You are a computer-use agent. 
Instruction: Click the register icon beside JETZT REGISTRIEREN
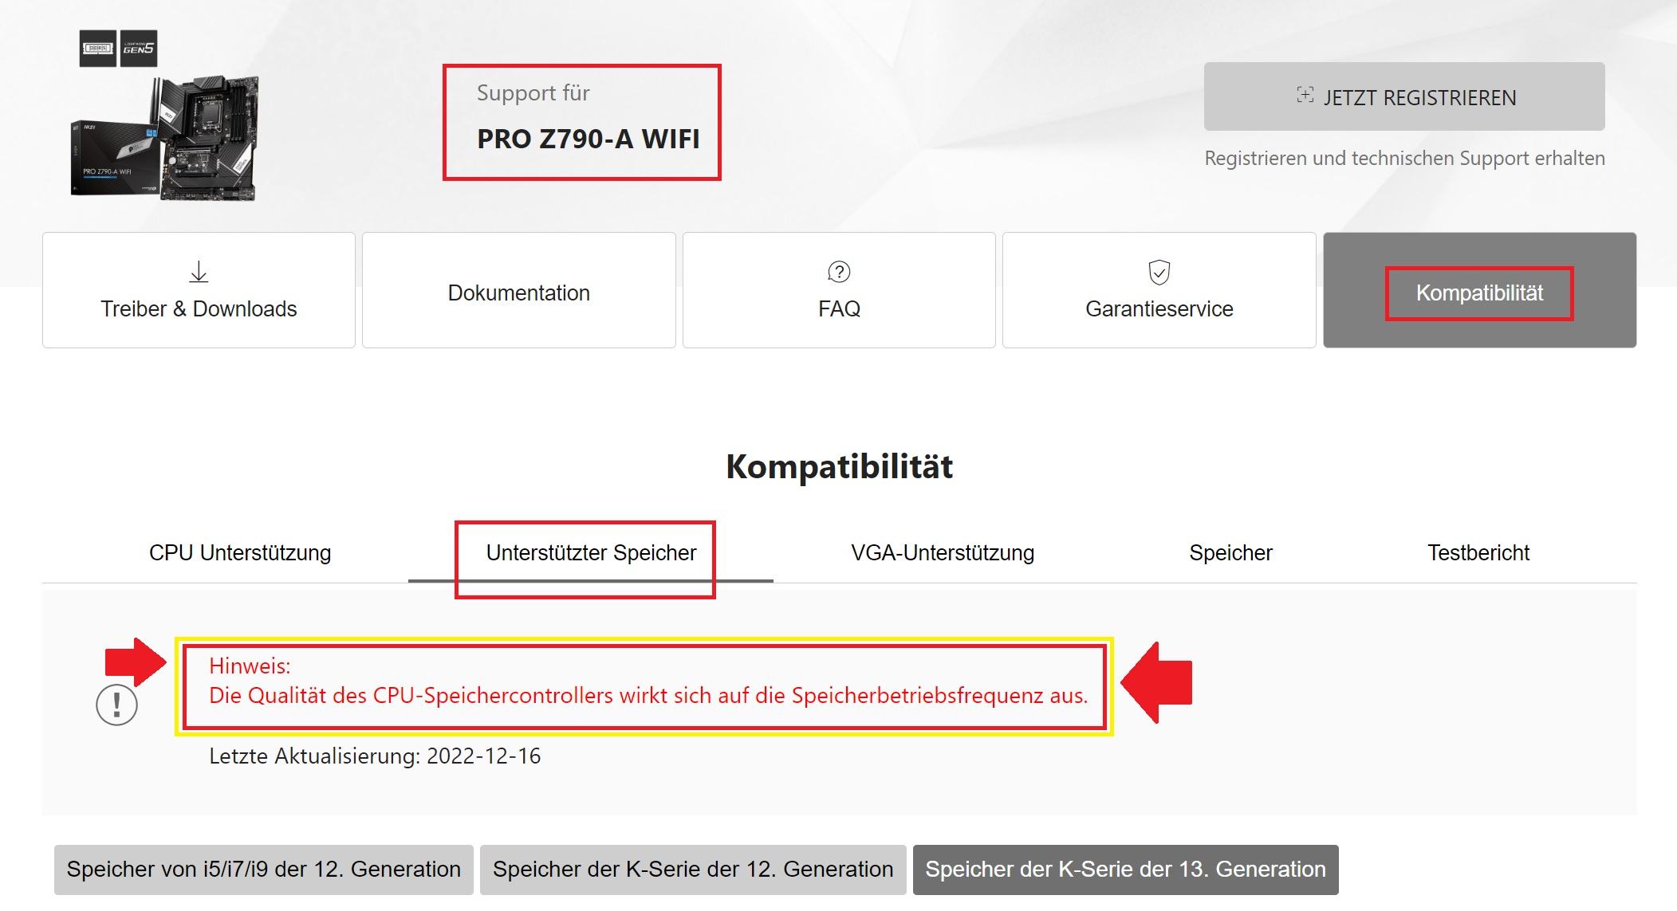[1305, 96]
